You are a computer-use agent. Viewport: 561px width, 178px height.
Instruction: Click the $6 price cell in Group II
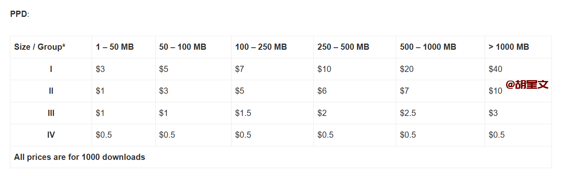coord(322,91)
